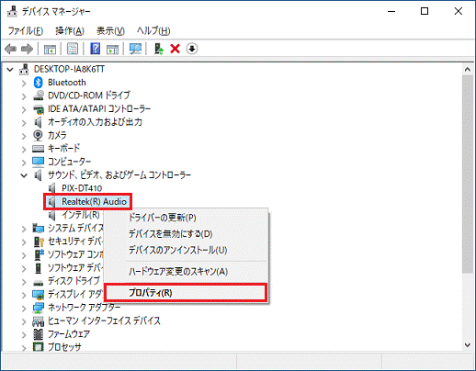Choose デバイスのアンインストール(U) context entry

coord(178,250)
